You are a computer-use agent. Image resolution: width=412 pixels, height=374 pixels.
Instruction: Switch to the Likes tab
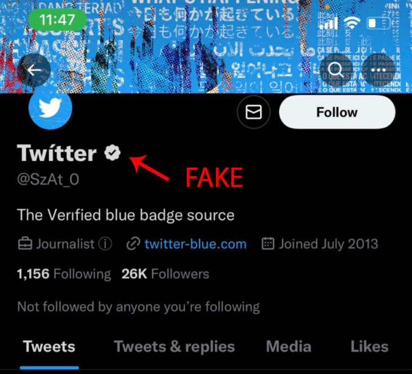point(369,346)
